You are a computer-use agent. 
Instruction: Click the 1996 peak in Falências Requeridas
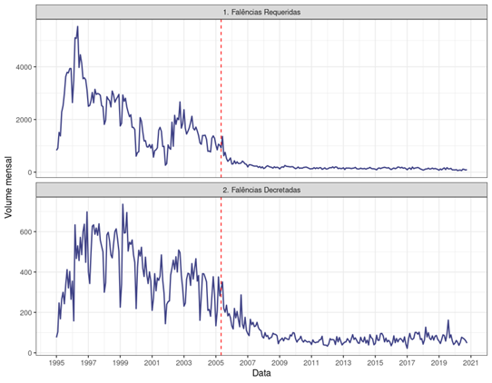(x=77, y=27)
